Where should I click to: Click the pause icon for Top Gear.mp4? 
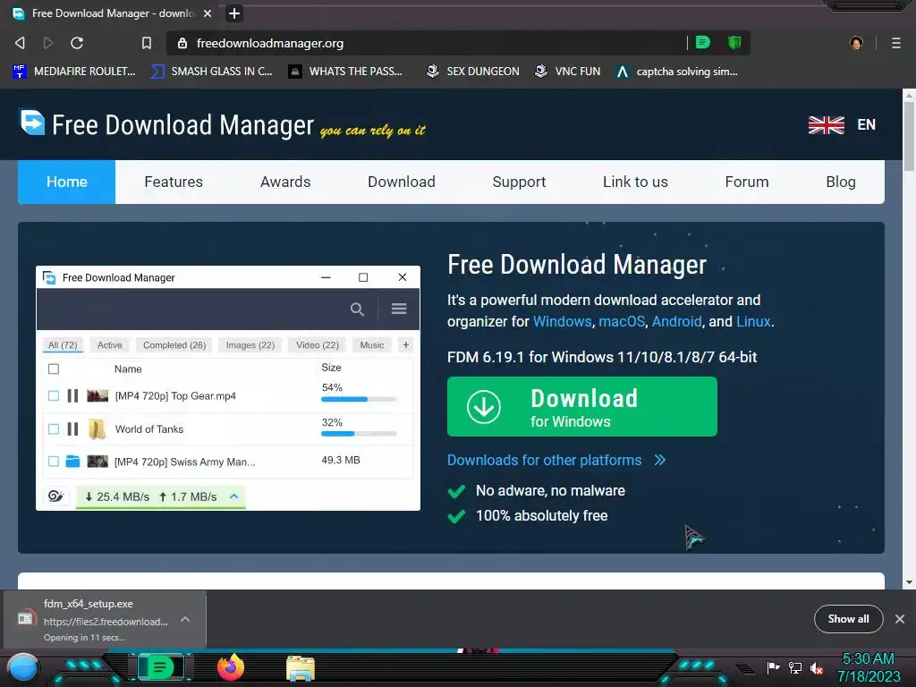coord(72,396)
